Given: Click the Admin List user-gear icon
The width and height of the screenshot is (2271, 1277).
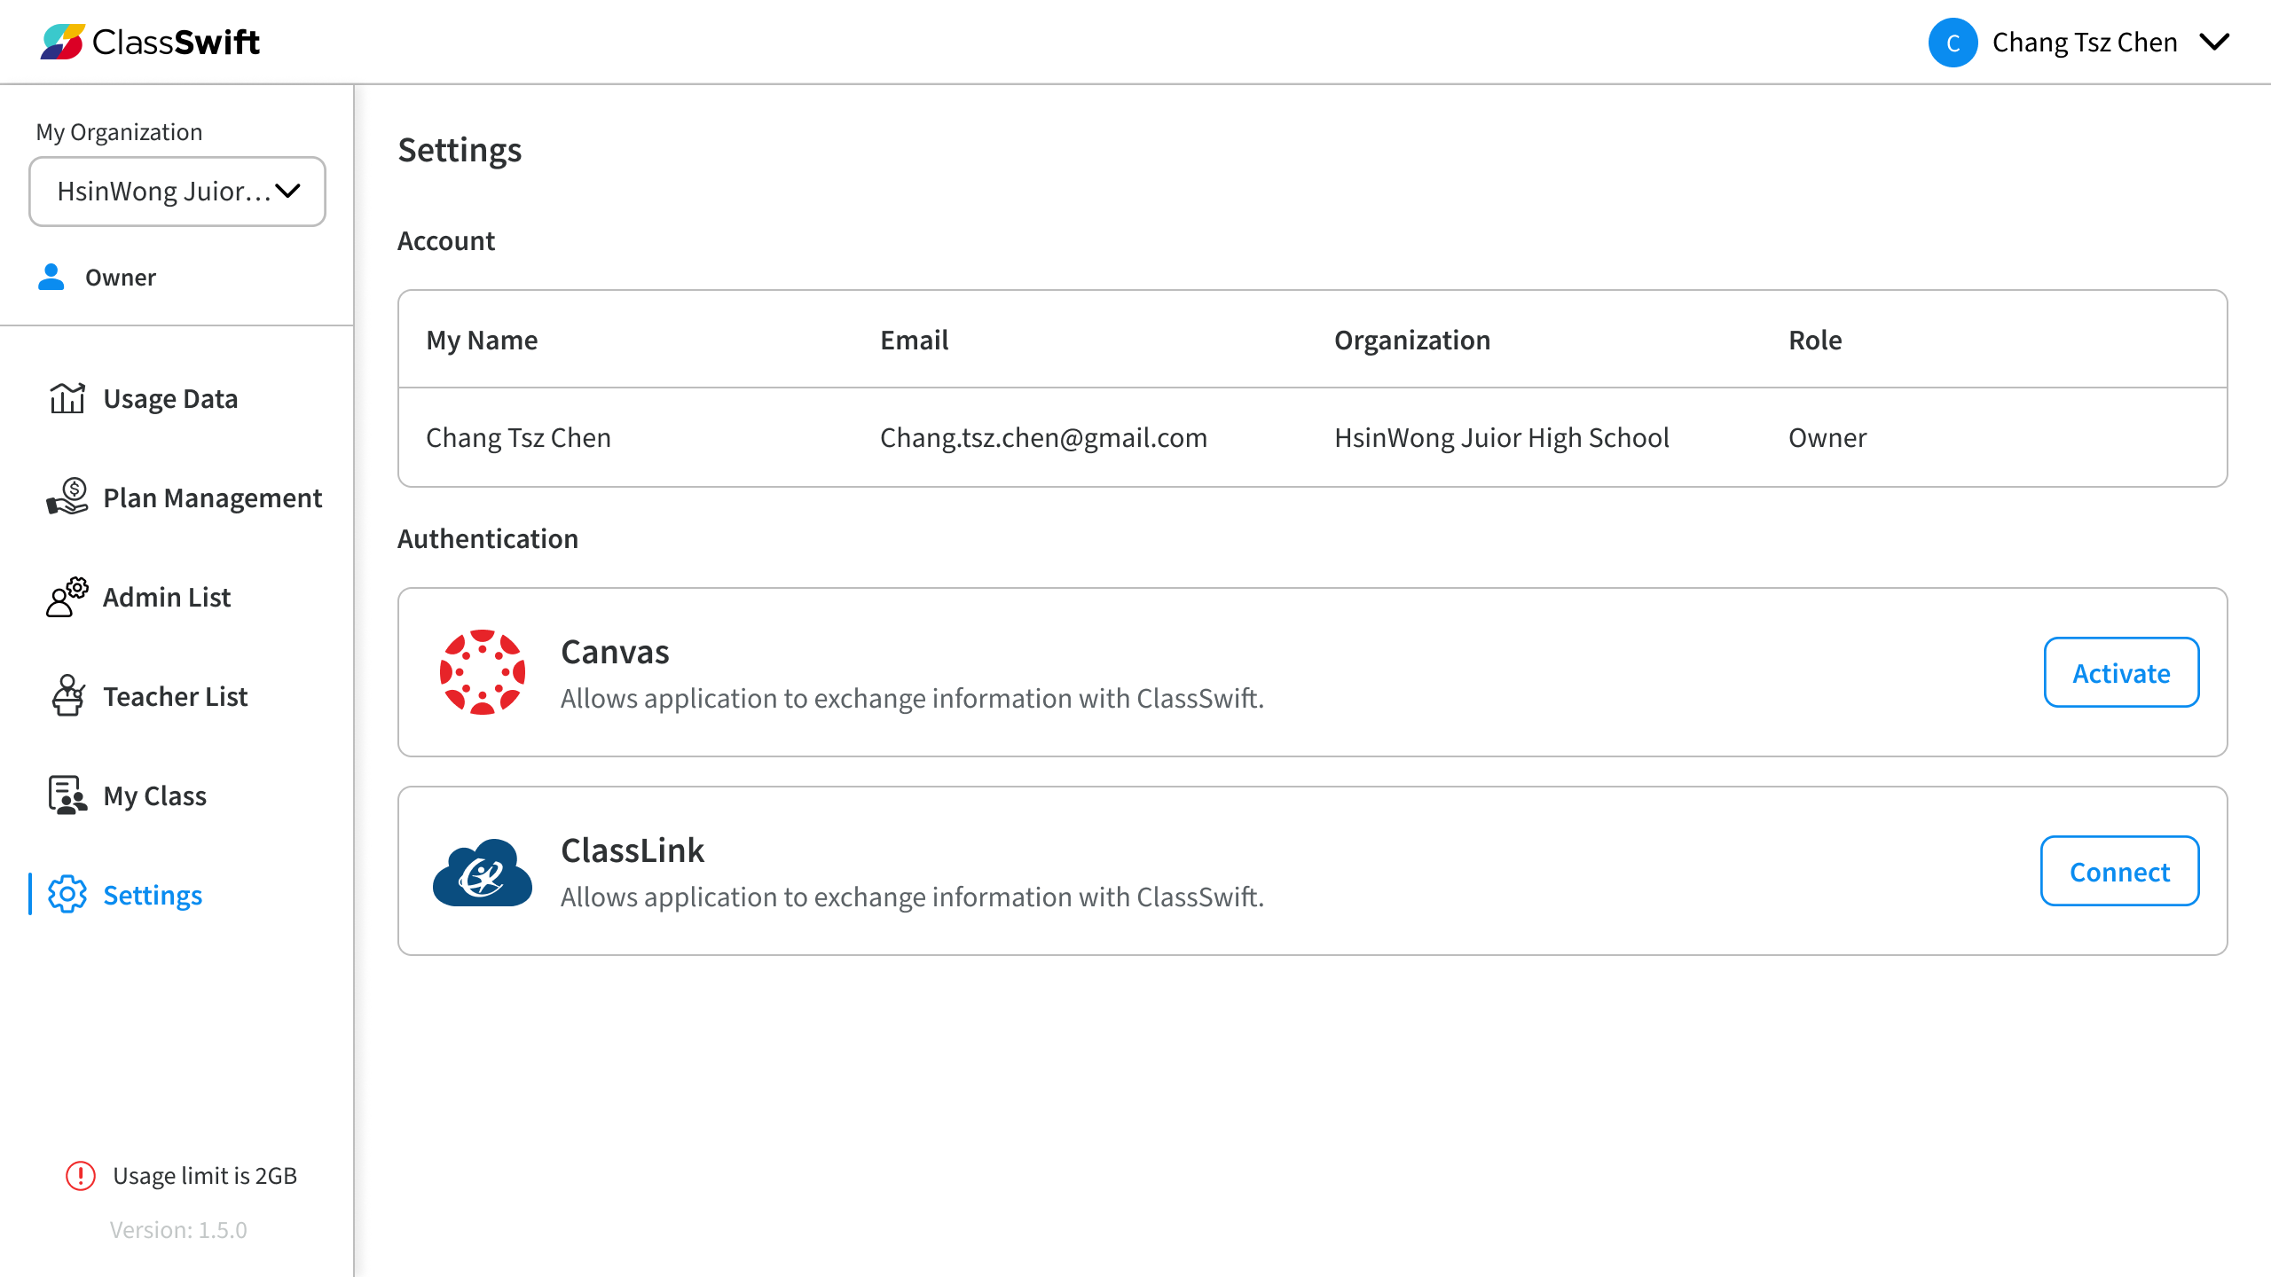Looking at the screenshot, I should pyautogui.click(x=67, y=597).
